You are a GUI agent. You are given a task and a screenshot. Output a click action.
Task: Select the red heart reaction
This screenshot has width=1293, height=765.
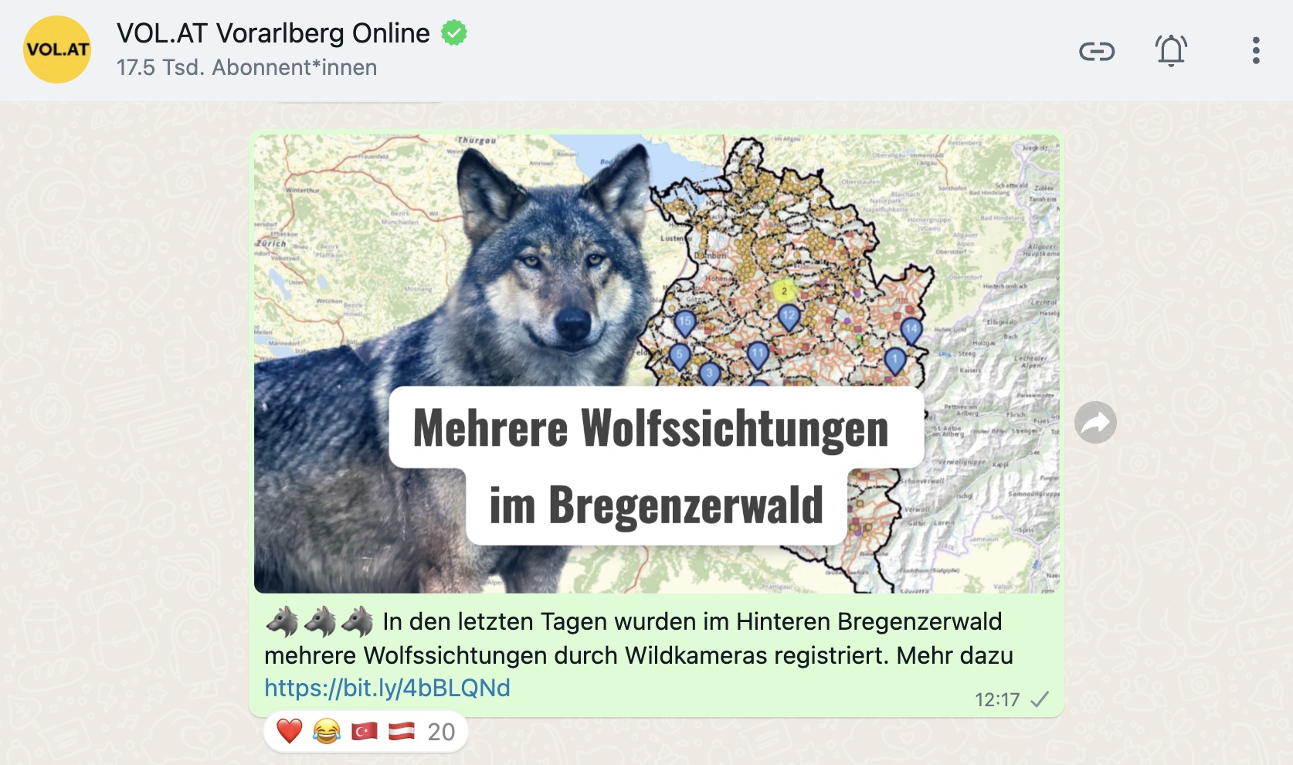click(x=290, y=731)
